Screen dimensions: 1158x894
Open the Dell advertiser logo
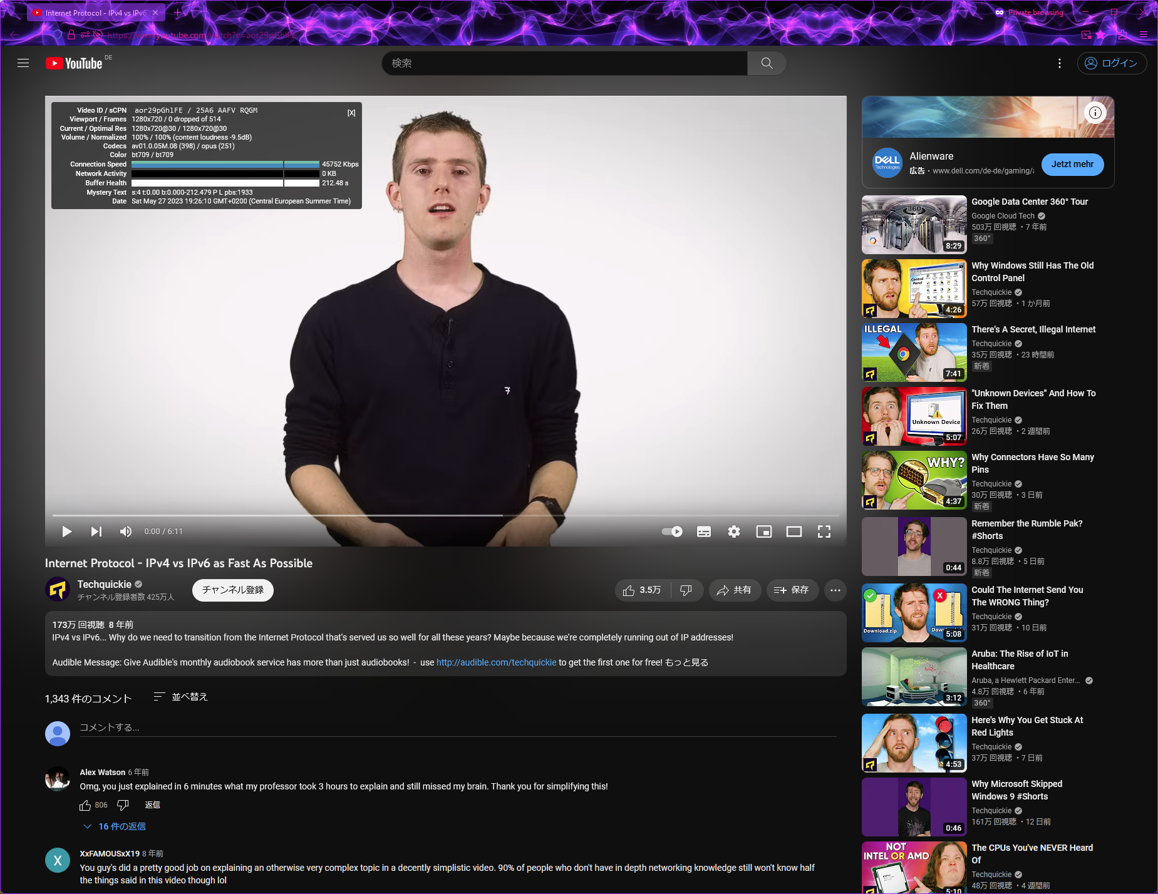point(887,163)
